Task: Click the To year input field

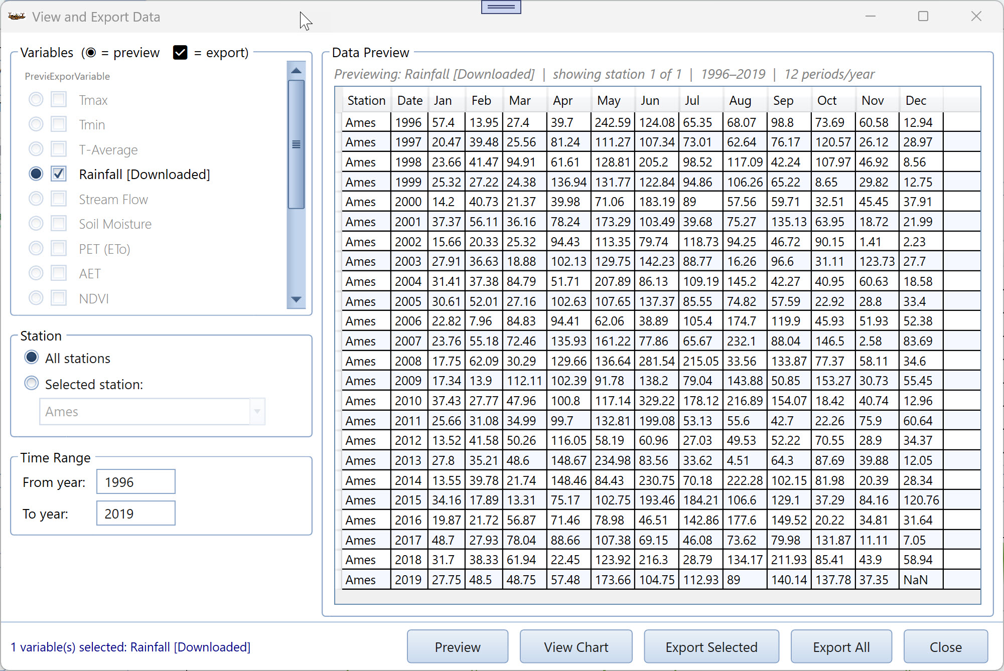Action: (x=136, y=514)
